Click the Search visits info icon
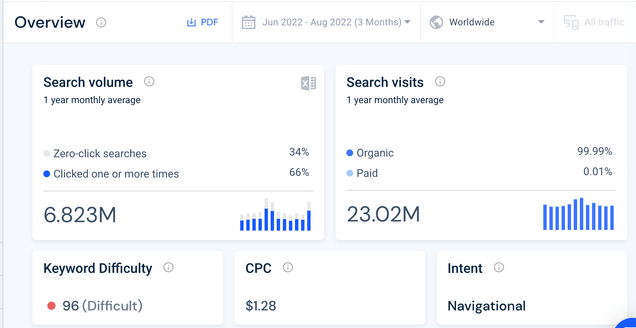The width and height of the screenshot is (636, 328). 440,81
